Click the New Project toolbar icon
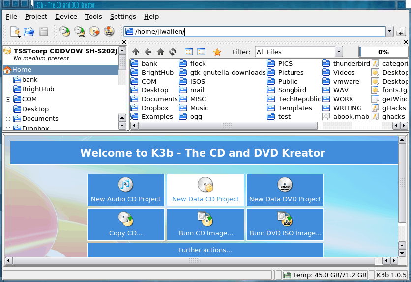 click(15, 31)
